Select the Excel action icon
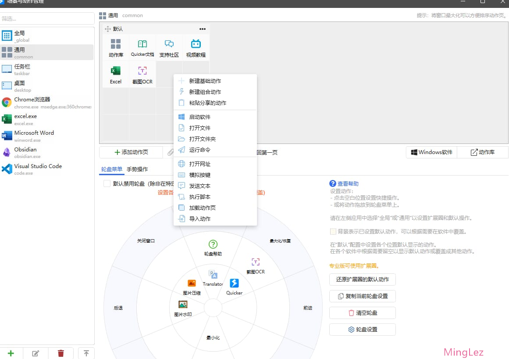Image resolution: width=509 pixels, height=359 pixels. point(115,74)
